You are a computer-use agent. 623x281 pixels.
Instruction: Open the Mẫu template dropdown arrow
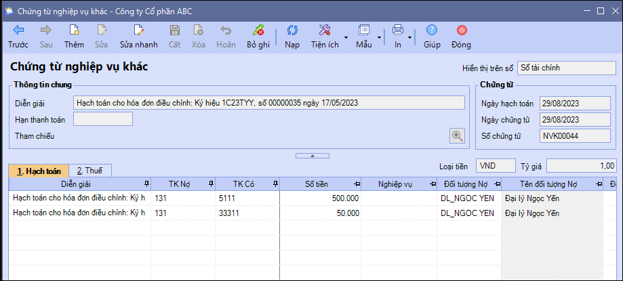[378, 37]
